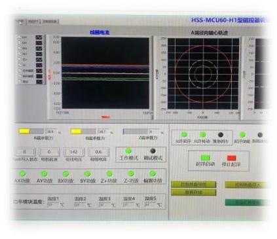Click the 偏置功放 status LED
Screen dimensions: 277x239
[x=153, y=174]
